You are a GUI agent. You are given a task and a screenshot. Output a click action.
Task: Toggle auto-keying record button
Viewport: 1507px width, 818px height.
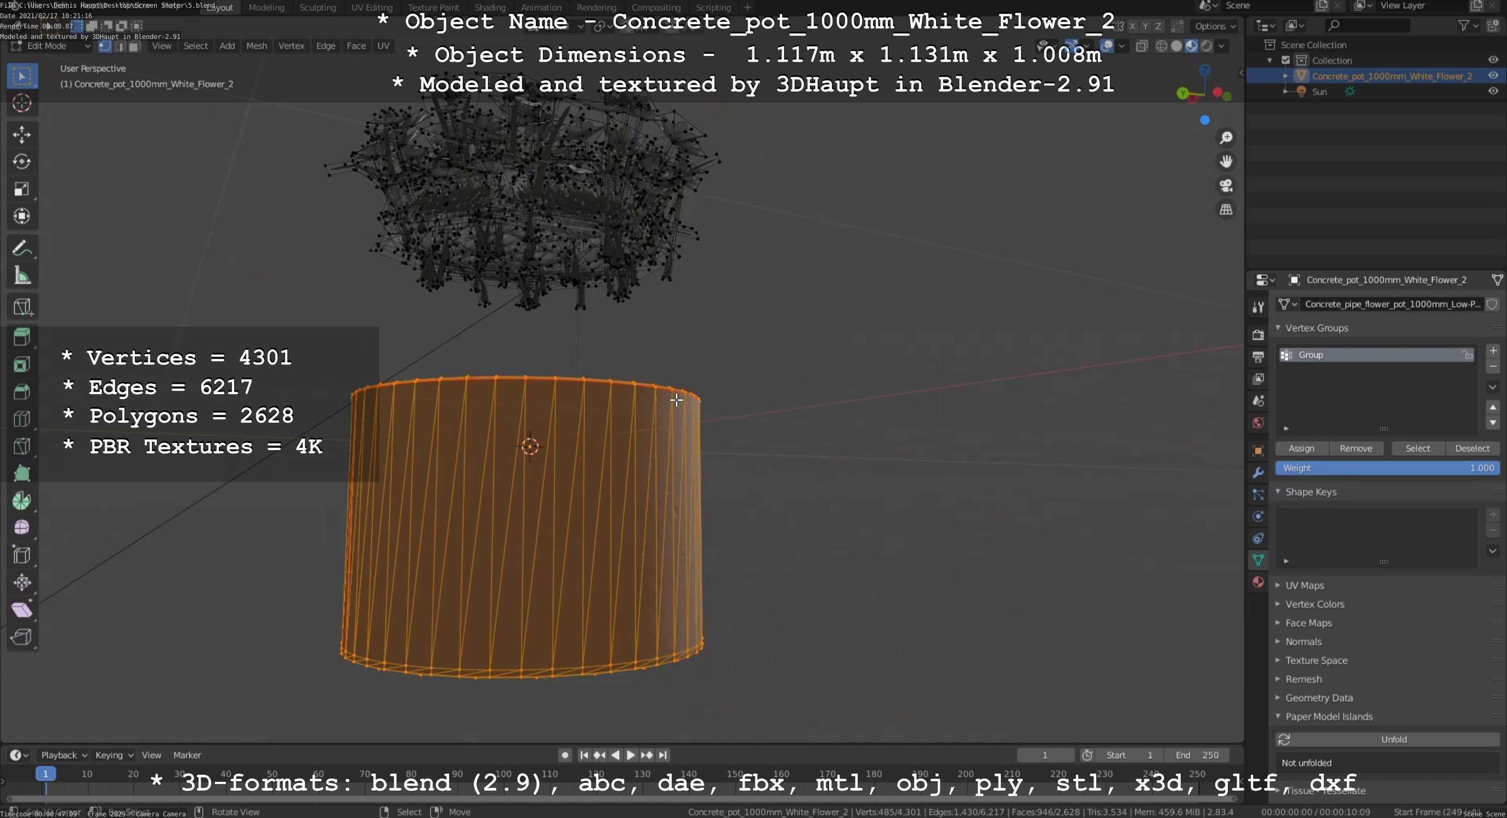(564, 755)
